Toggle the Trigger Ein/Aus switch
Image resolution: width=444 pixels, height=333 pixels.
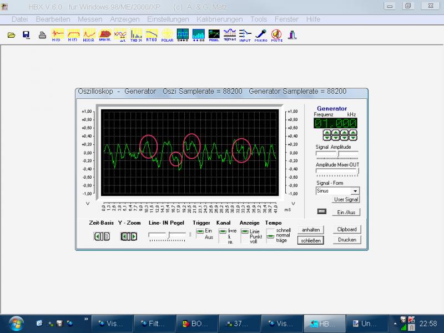(199, 231)
